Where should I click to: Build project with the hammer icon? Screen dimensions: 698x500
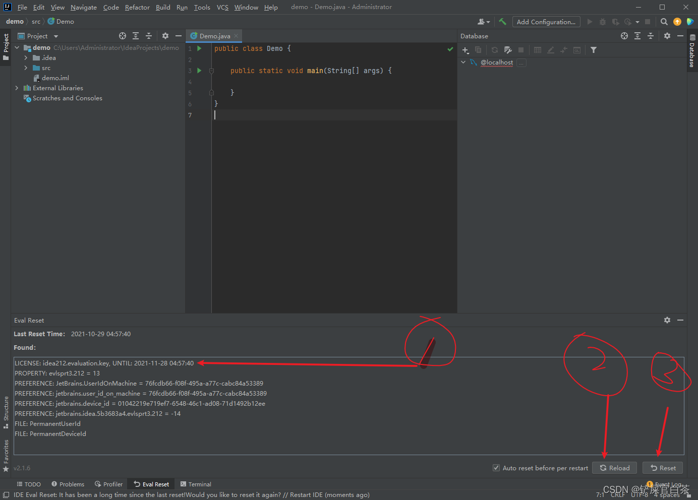(x=502, y=22)
